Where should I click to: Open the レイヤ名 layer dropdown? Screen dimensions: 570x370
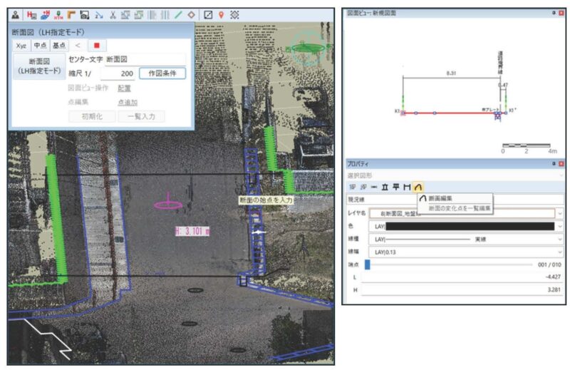point(559,212)
